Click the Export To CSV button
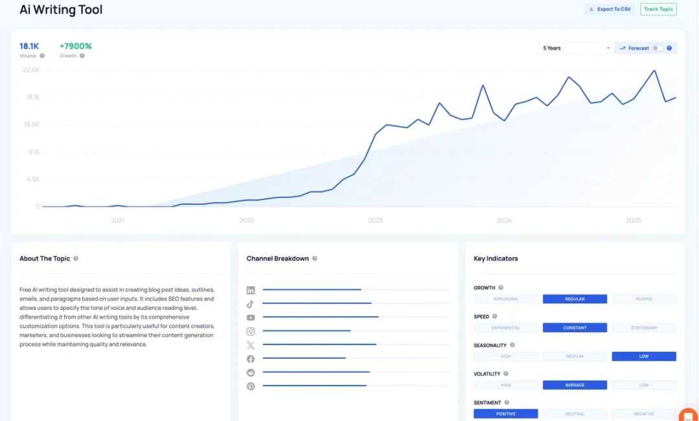 coord(610,9)
